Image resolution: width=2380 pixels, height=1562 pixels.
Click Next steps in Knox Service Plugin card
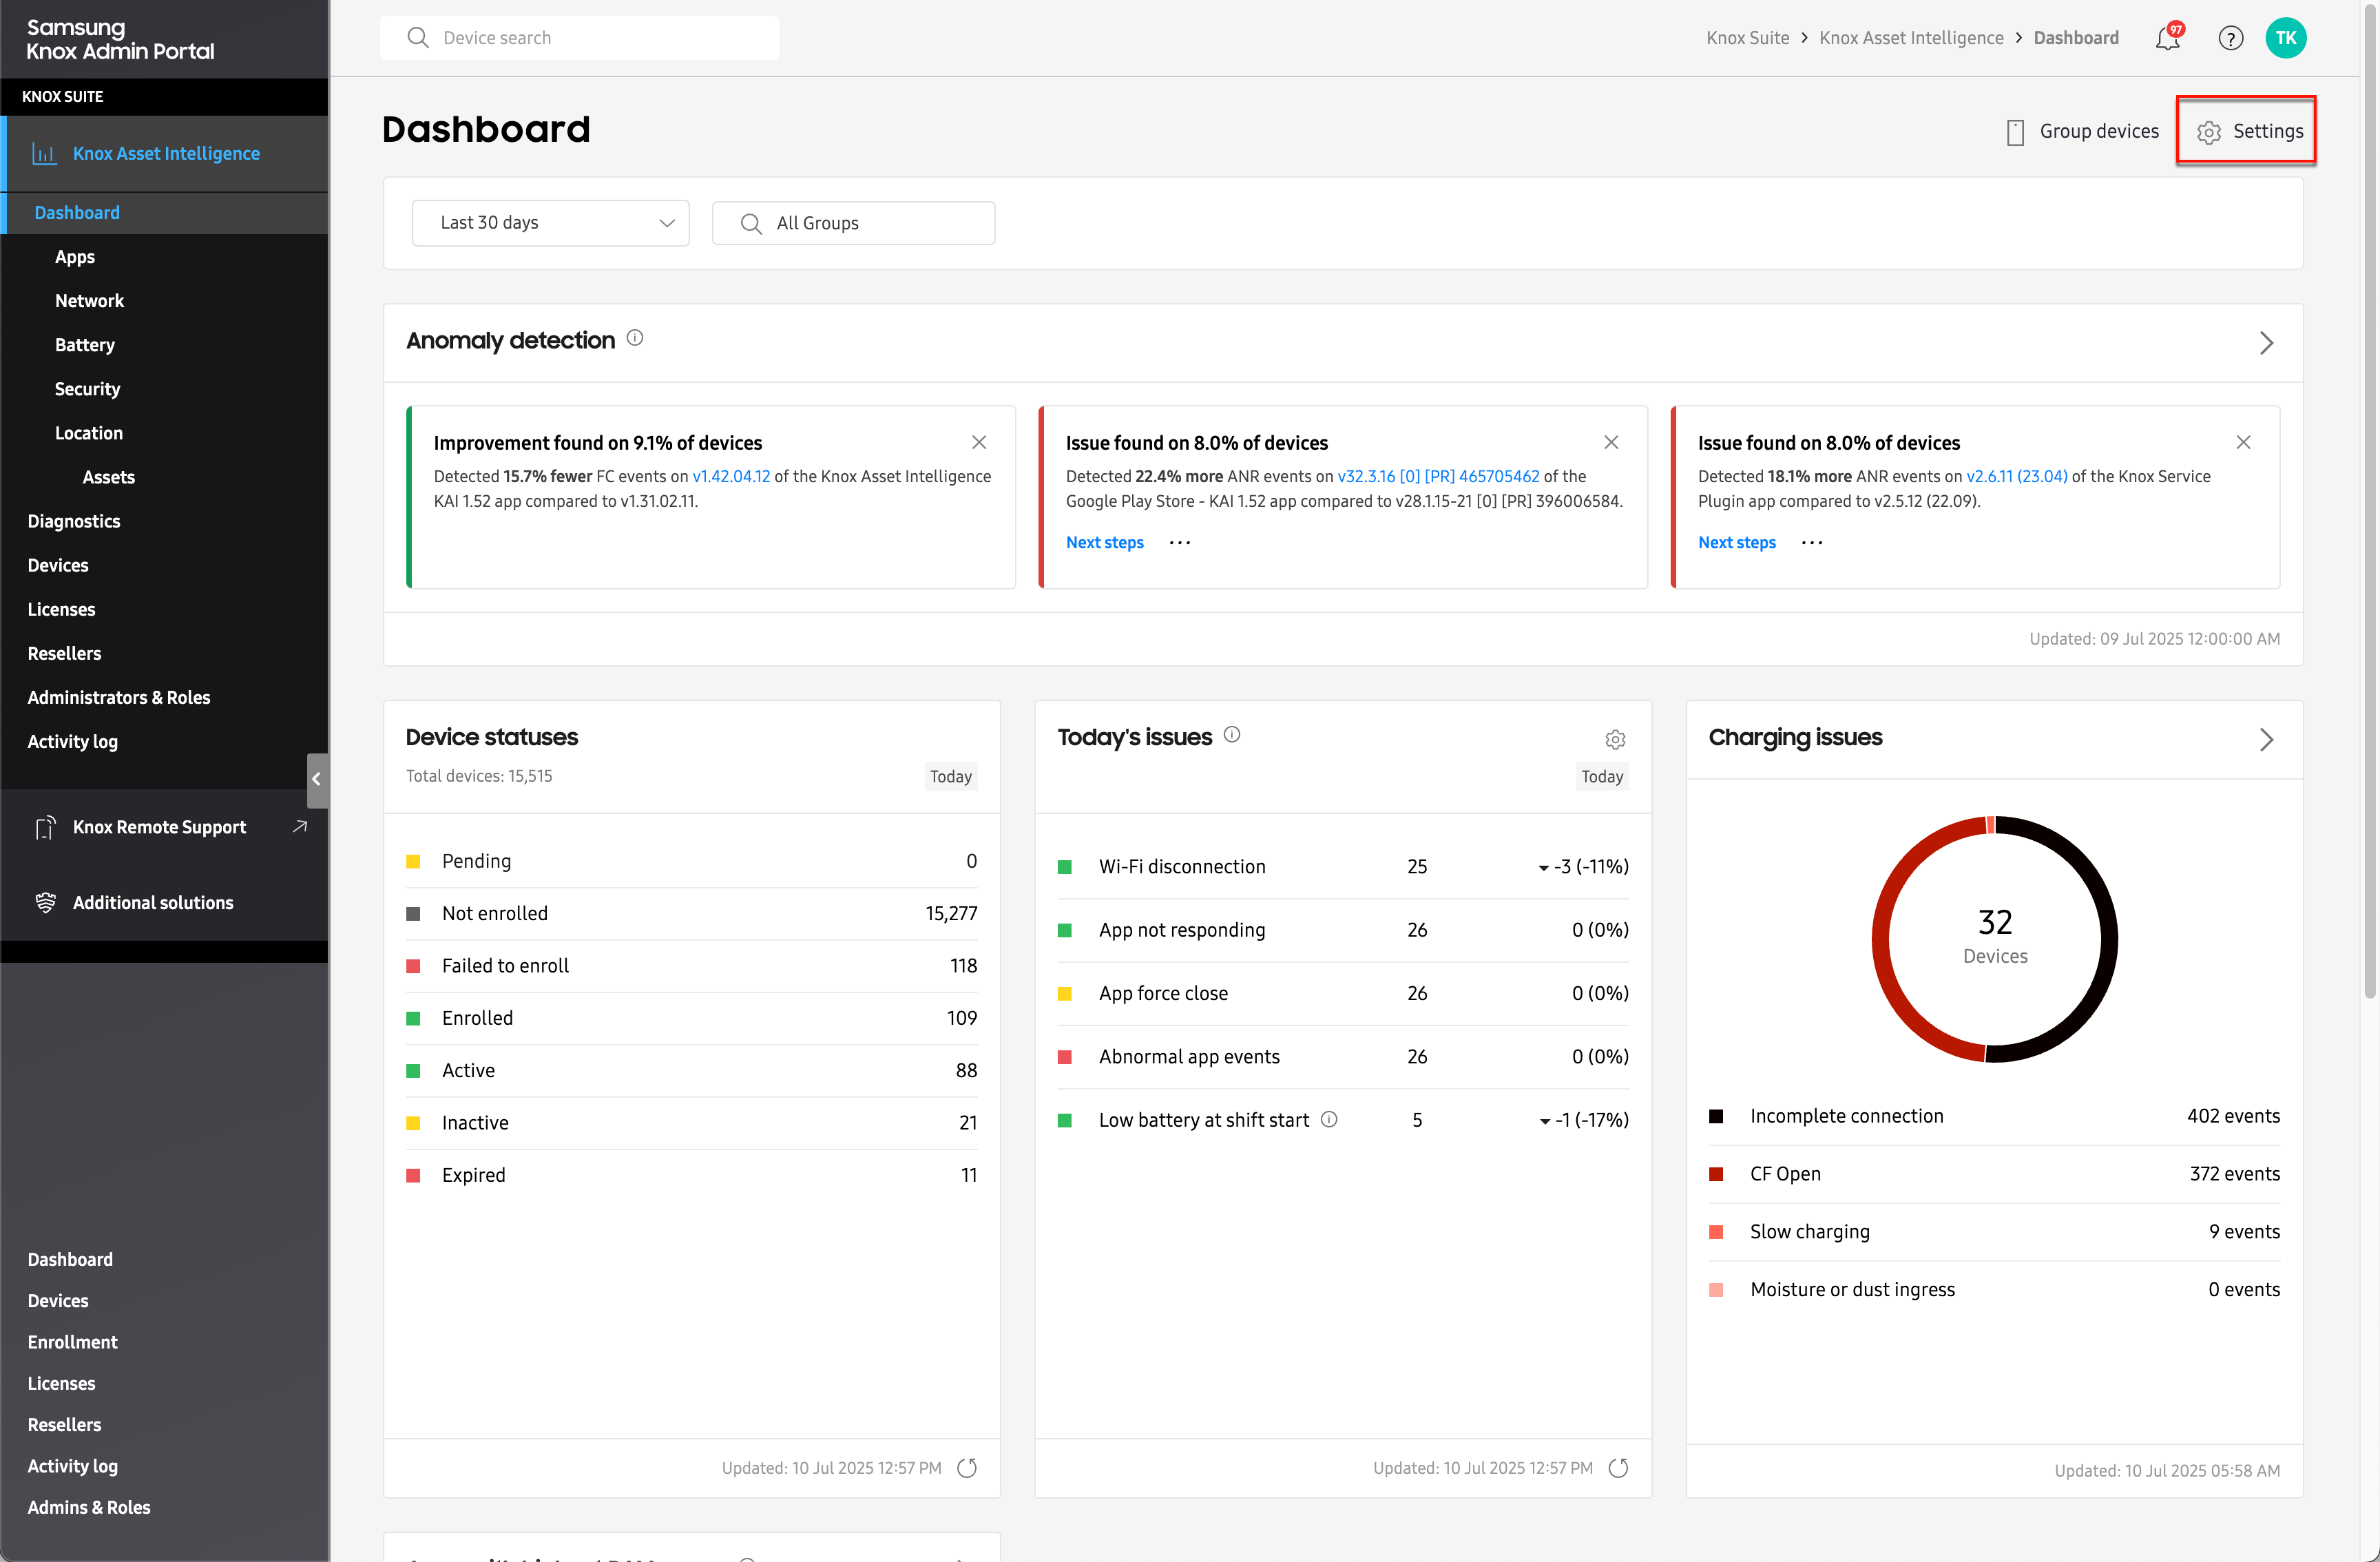1736,542
